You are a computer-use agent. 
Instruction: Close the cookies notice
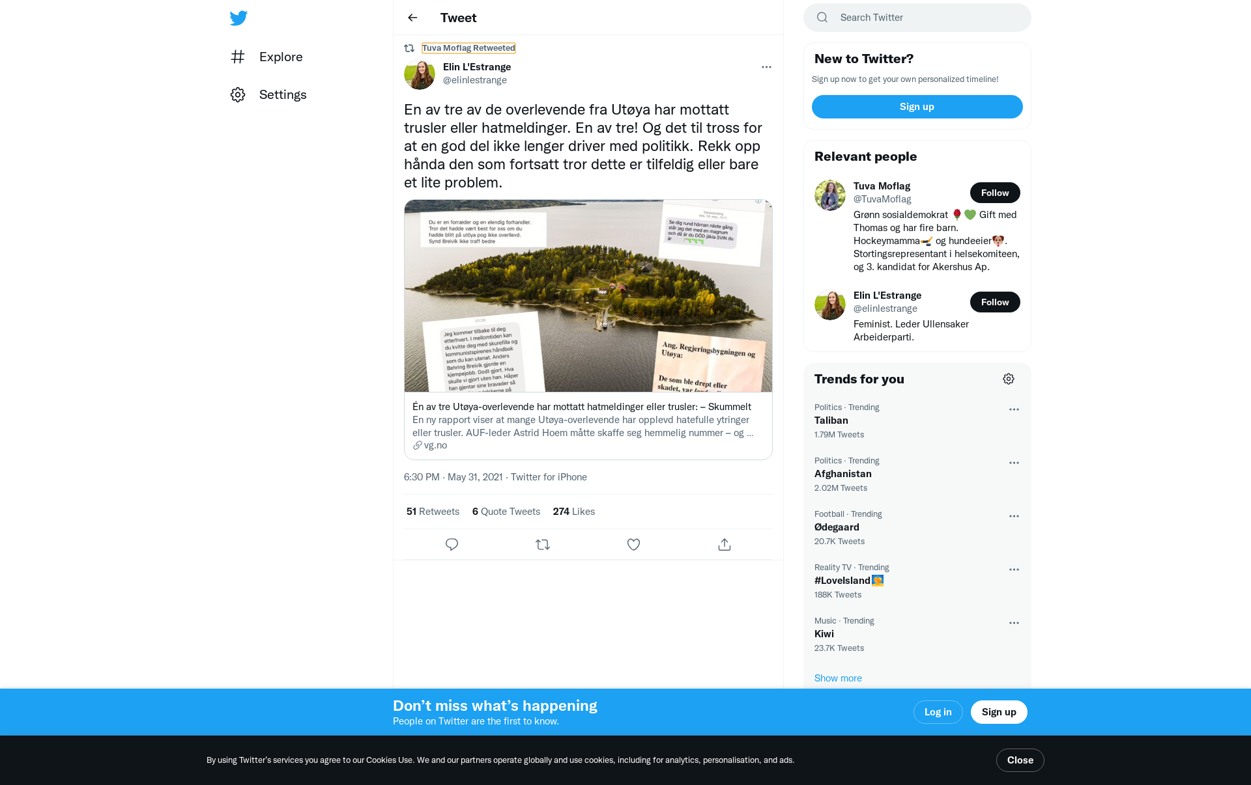pyautogui.click(x=1020, y=760)
